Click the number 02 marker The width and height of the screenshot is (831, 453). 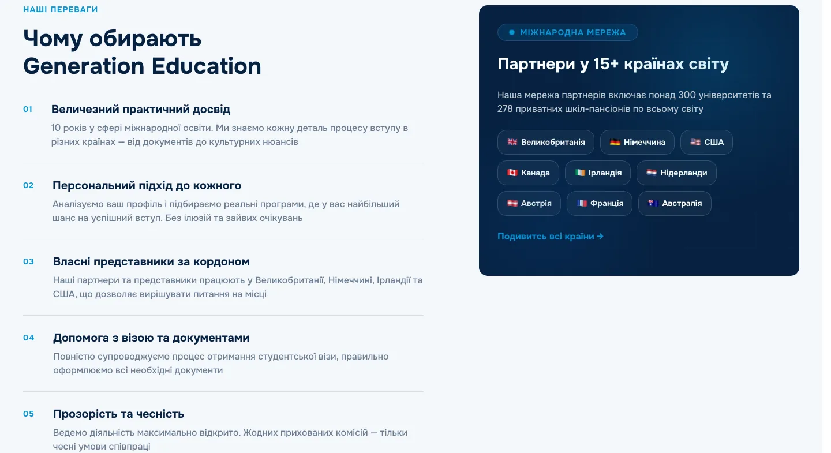(x=28, y=185)
